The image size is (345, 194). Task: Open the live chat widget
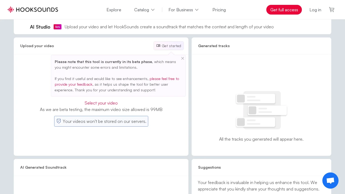pyautogui.click(x=330, y=181)
